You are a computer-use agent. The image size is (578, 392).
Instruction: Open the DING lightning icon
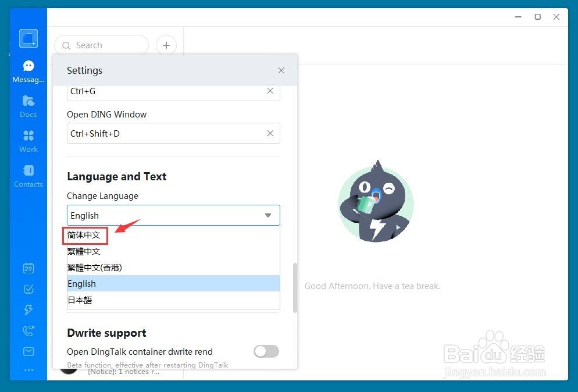click(x=28, y=309)
